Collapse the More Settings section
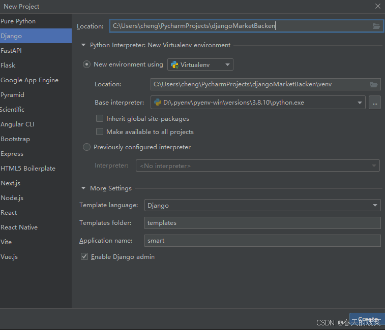 (x=83, y=188)
